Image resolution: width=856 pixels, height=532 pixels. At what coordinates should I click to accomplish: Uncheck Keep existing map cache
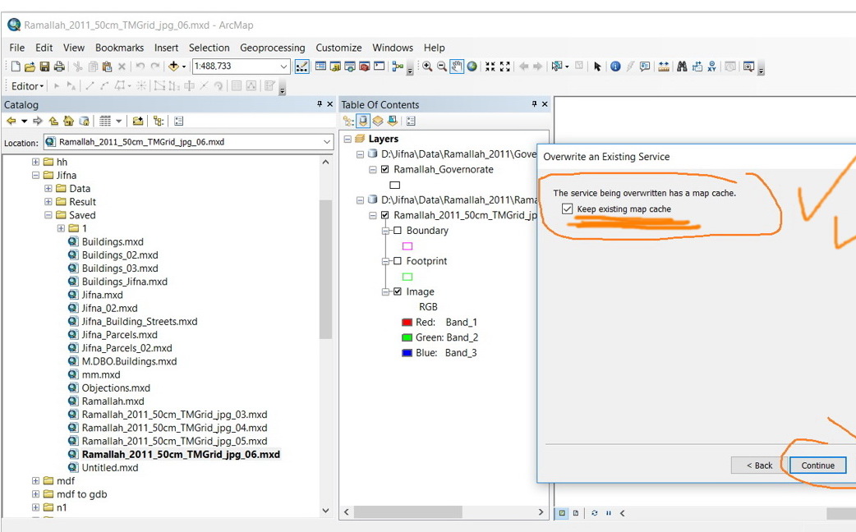(568, 209)
